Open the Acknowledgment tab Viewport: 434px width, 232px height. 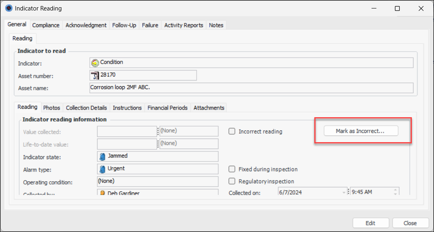86,25
